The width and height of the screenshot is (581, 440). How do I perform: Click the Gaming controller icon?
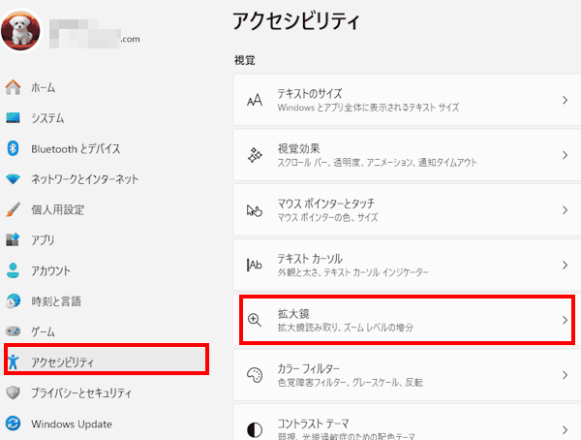click(x=13, y=330)
